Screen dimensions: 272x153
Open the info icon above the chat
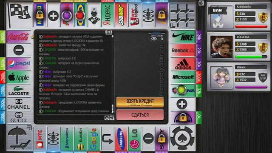point(109,32)
